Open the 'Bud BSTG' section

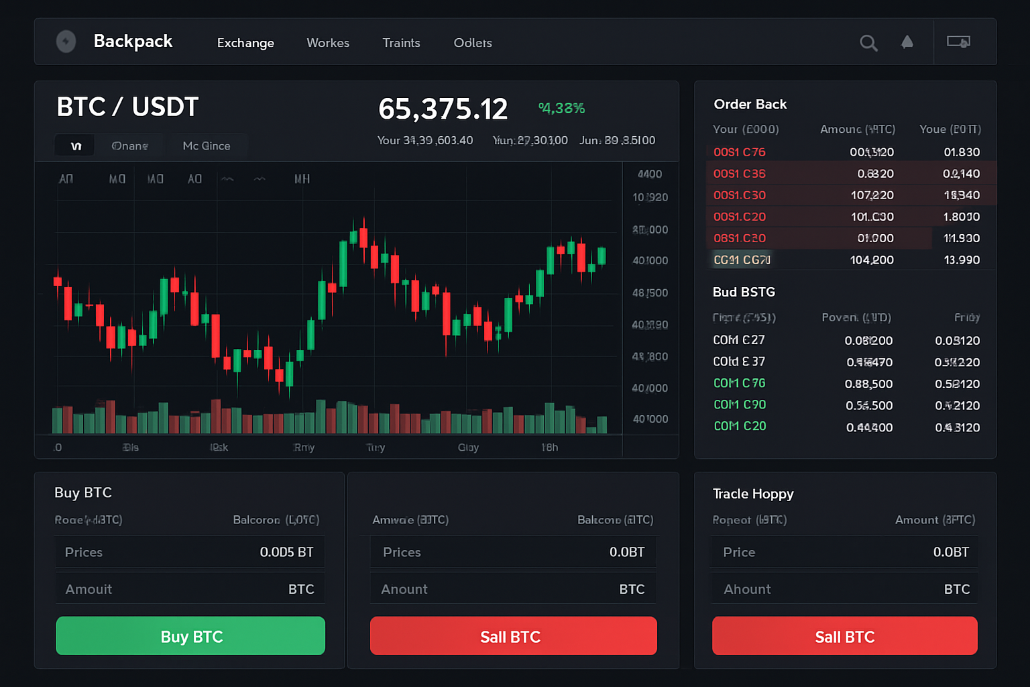(x=744, y=292)
